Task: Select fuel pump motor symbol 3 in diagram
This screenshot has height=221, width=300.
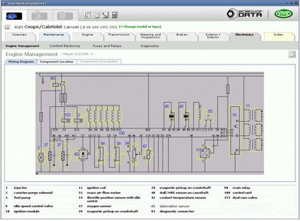Action: 41,157
